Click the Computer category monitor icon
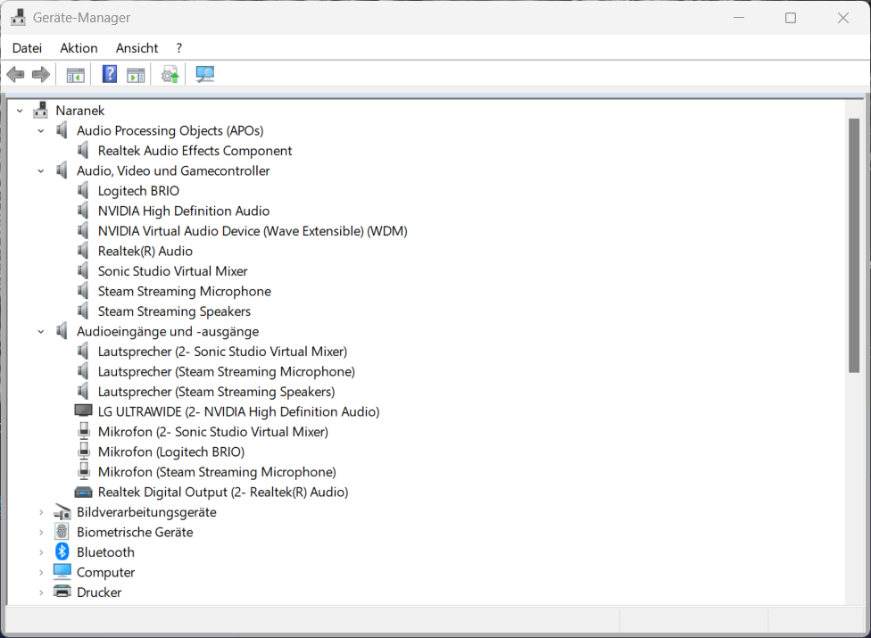 coord(62,571)
